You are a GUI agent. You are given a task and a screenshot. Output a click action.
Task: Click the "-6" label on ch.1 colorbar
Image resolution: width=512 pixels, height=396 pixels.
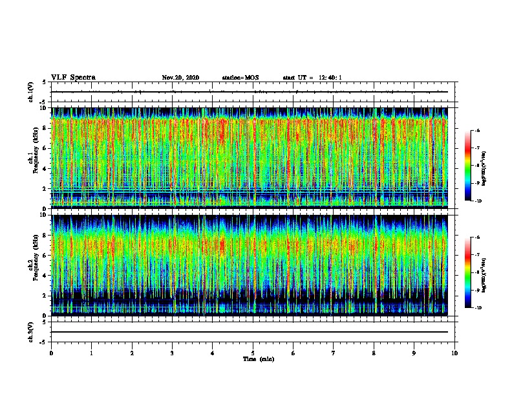point(477,131)
